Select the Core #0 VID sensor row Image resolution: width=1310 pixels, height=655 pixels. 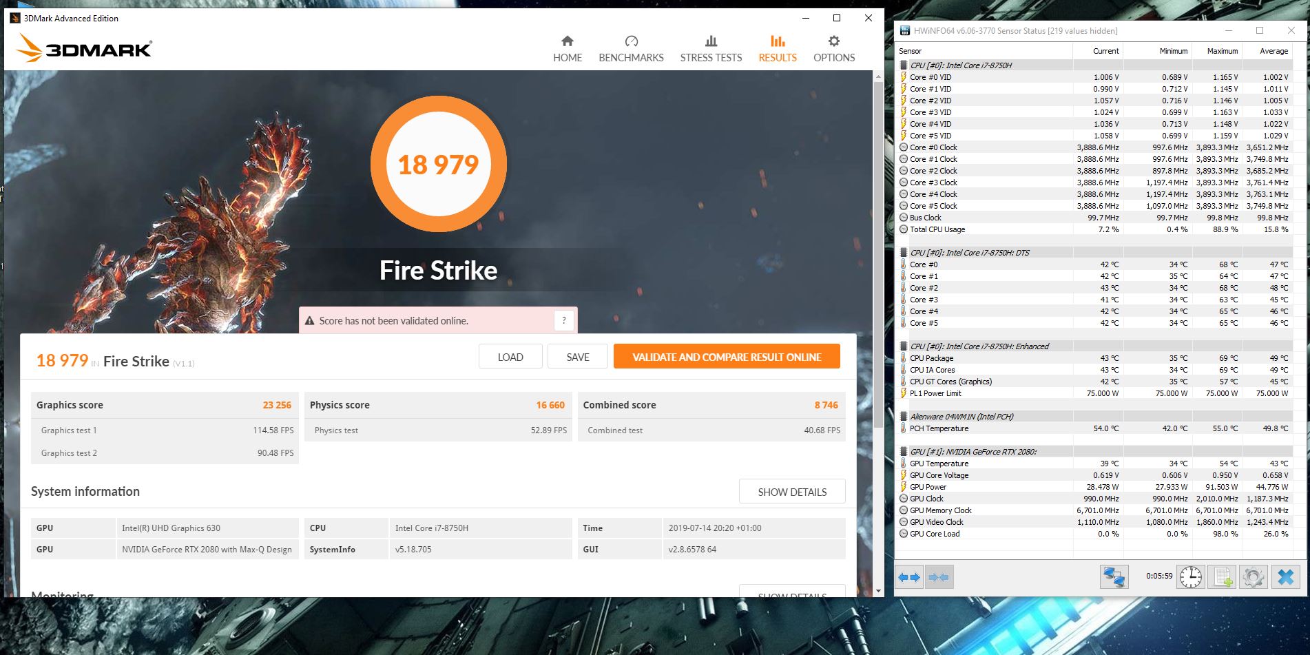(x=1095, y=77)
